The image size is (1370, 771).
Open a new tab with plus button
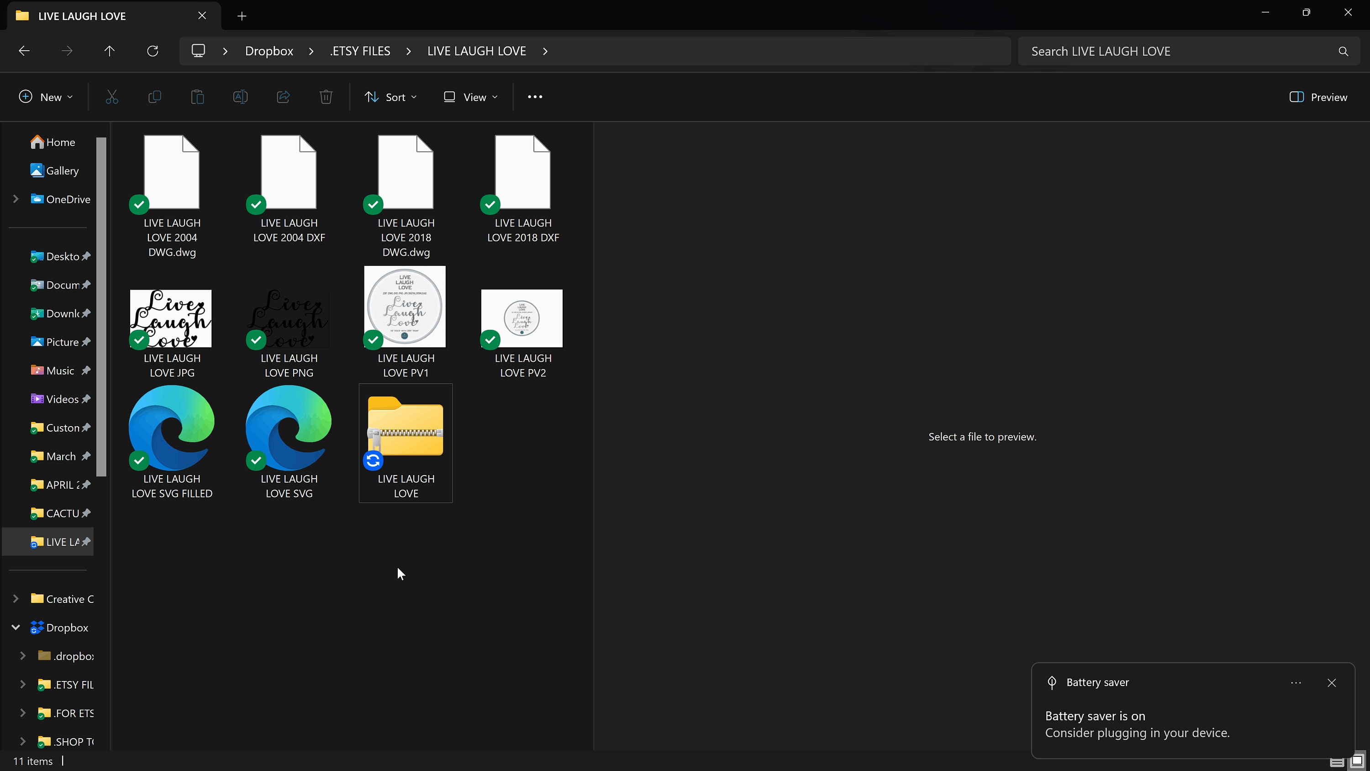(242, 16)
